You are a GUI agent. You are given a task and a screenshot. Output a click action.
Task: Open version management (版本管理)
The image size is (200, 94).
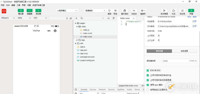[164, 10]
